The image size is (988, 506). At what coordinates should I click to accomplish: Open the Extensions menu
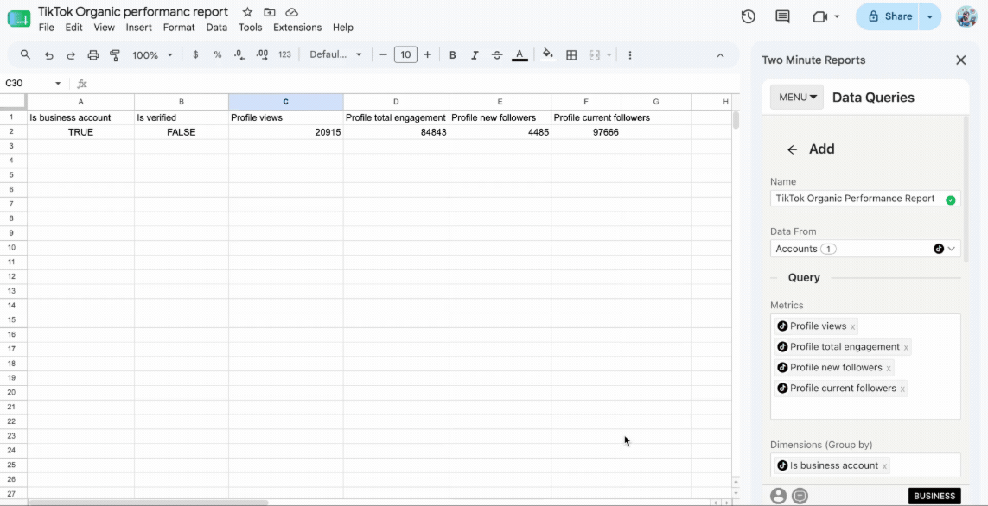coord(297,28)
